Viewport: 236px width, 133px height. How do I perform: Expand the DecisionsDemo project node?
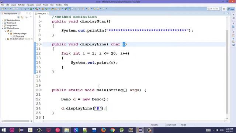point(3,20)
